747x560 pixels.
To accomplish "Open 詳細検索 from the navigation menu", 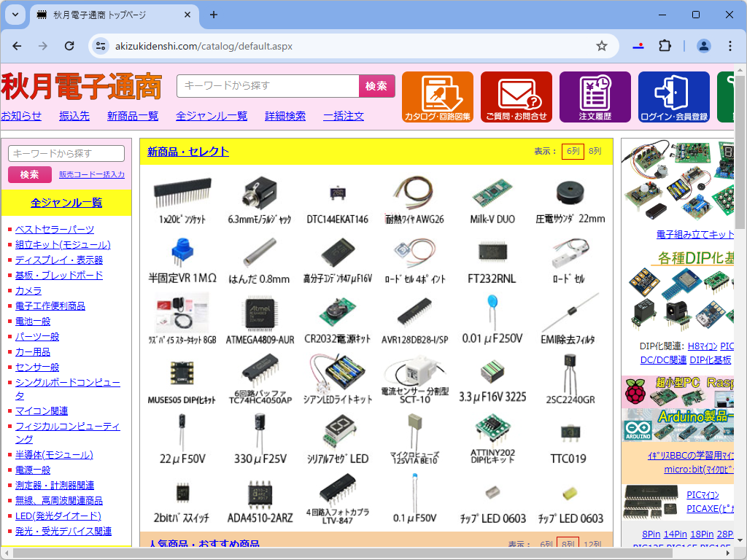I will [x=285, y=115].
